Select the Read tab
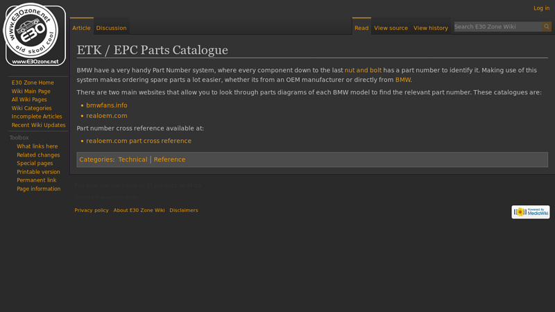The image size is (555, 312). coord(361,28)
